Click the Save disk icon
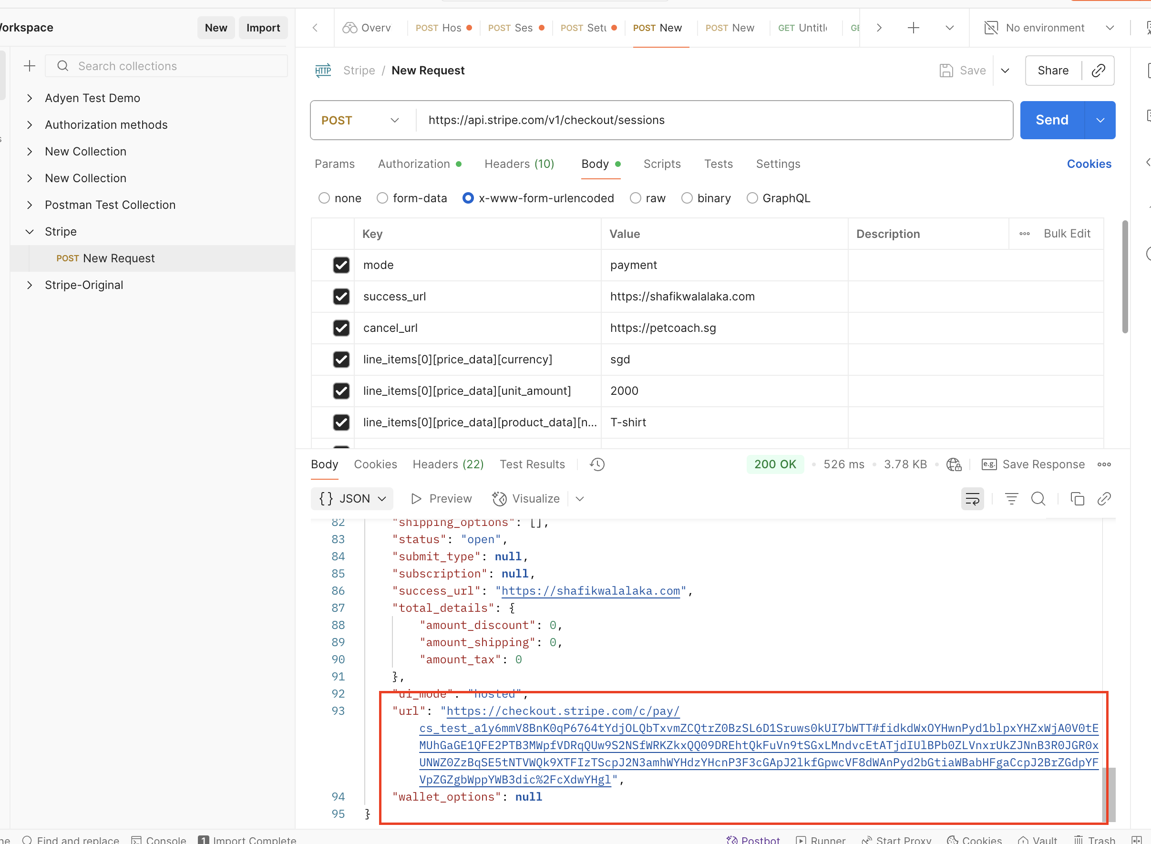This screenshot has width=1151, height=844. click(946, 71)
